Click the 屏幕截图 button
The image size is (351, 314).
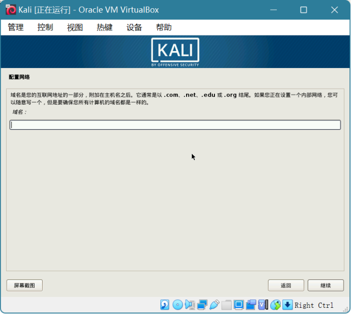(24, 285)
